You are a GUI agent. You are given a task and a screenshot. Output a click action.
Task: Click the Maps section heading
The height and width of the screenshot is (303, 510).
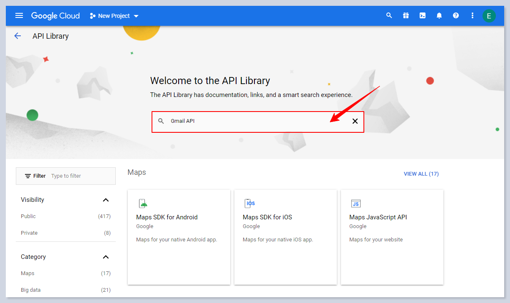(x=137, y=172)
